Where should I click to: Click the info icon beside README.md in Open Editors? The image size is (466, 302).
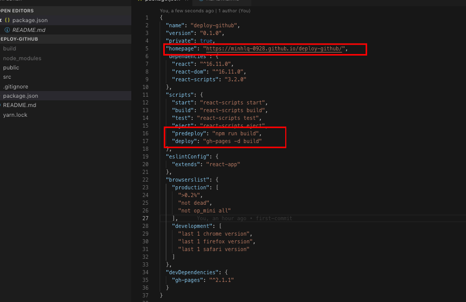coord(7,30)
